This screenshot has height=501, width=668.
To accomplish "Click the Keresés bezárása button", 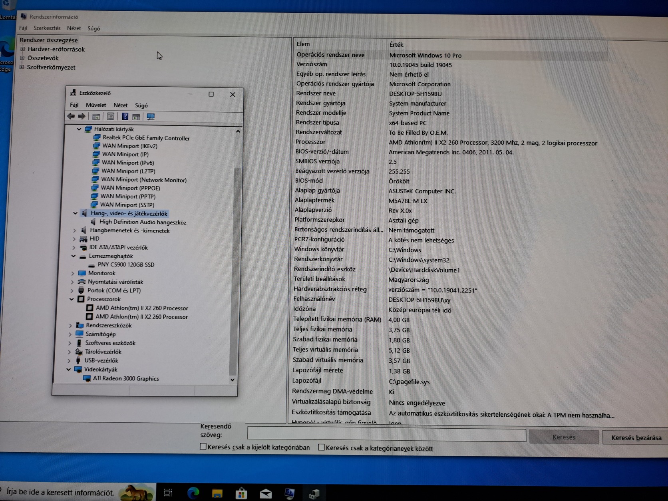I will pos(636,438).
